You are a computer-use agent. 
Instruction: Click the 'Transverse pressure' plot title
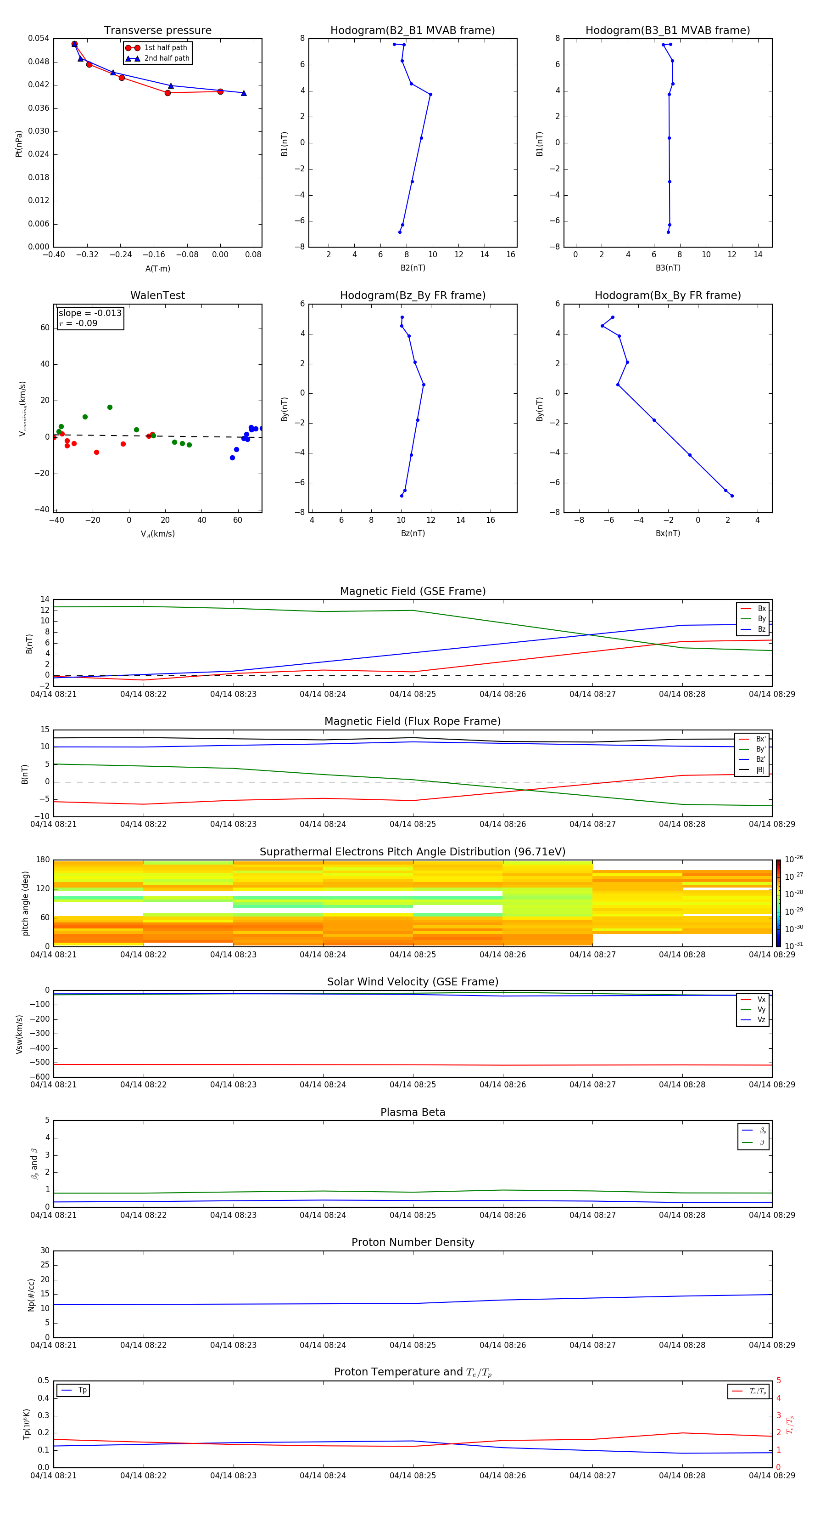point(157,31)
